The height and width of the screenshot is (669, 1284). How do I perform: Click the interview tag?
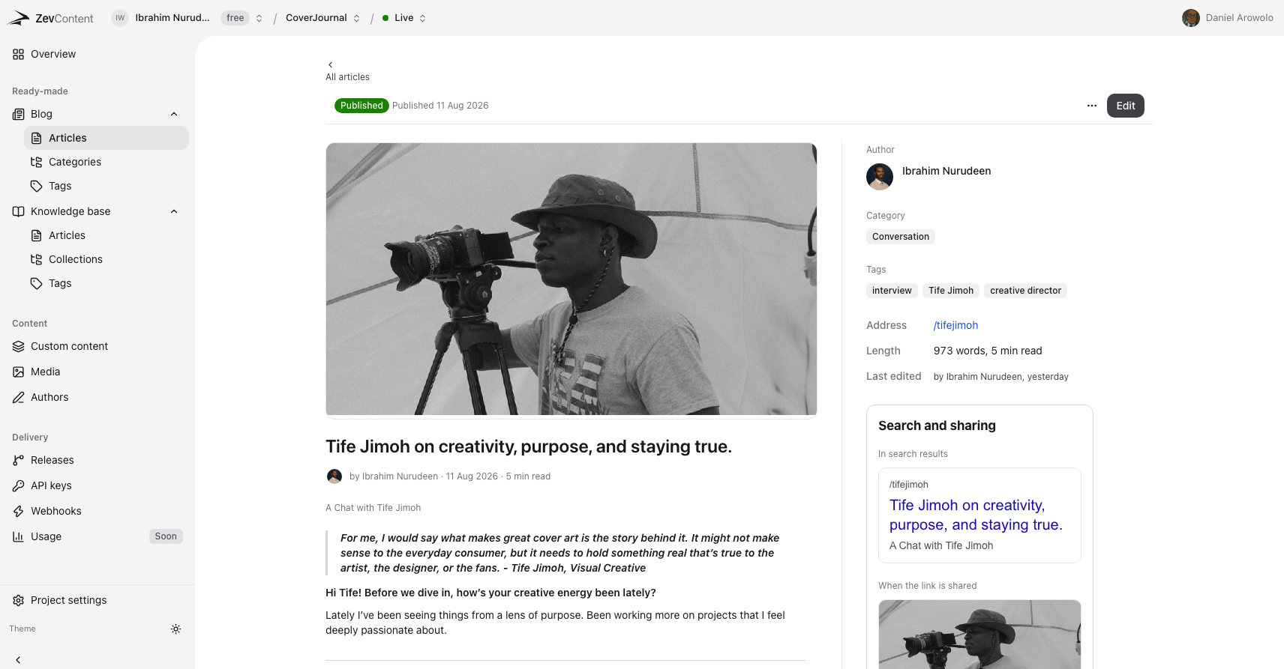[892, 291]
